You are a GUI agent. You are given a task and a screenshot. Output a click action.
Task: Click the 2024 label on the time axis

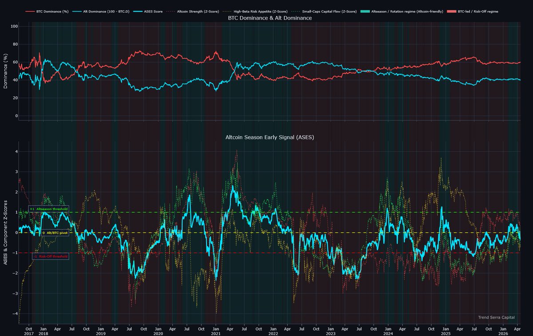tap(388, 333)
